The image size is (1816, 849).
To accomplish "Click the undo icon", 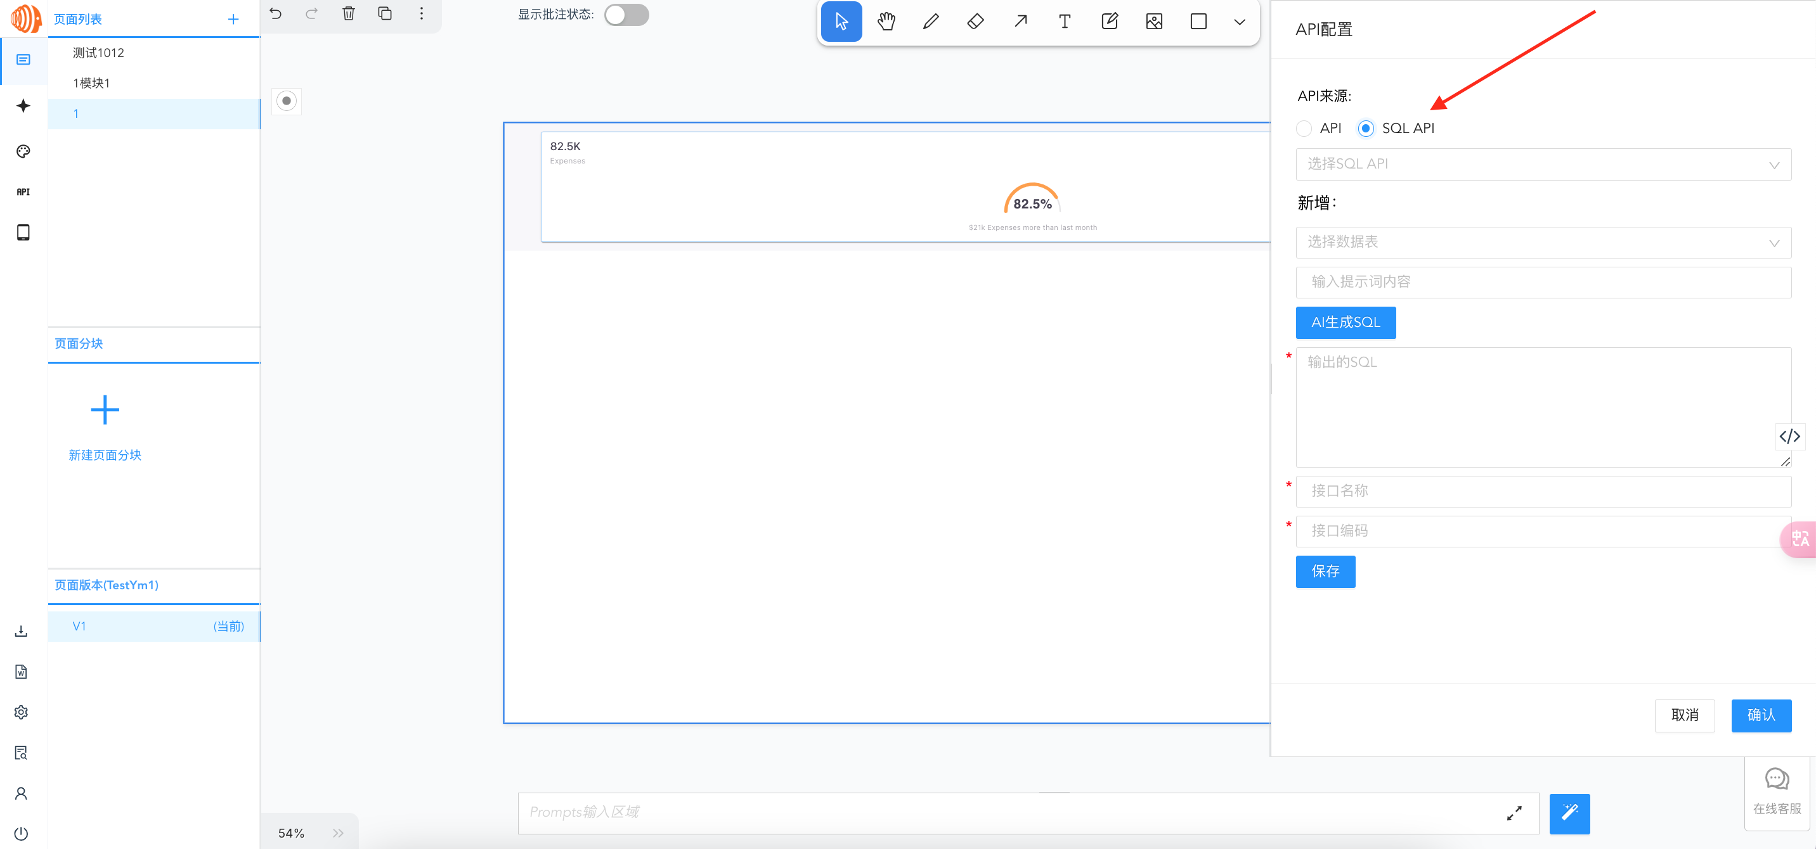I will [x=275, y=13].
